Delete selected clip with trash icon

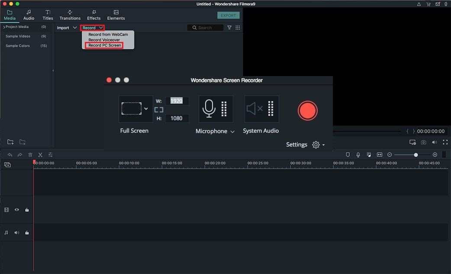tap(30, 155)
